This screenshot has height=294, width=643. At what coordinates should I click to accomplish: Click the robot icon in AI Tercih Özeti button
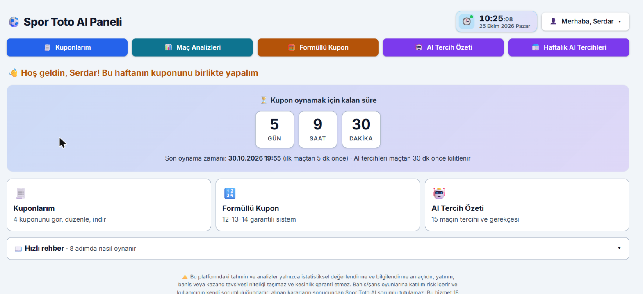419,47
